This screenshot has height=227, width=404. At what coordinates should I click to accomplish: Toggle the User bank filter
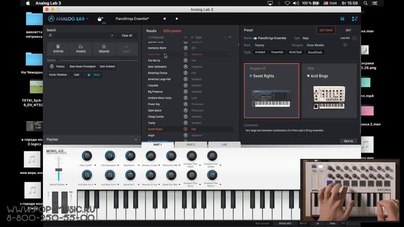click(77, 74)
